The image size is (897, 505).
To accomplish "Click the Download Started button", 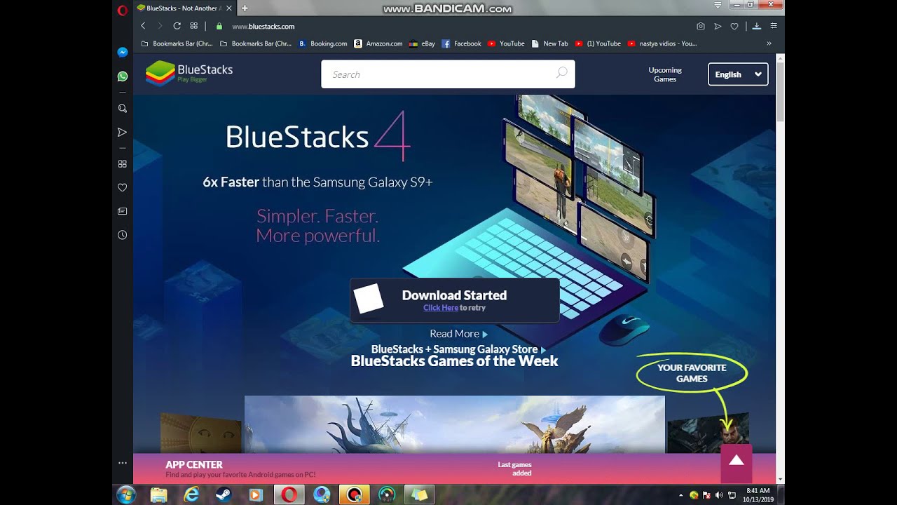I will [x=455, y=300].
